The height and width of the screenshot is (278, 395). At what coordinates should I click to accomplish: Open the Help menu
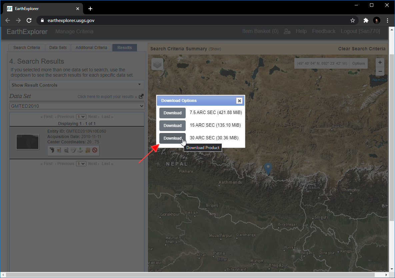[301, 31]
